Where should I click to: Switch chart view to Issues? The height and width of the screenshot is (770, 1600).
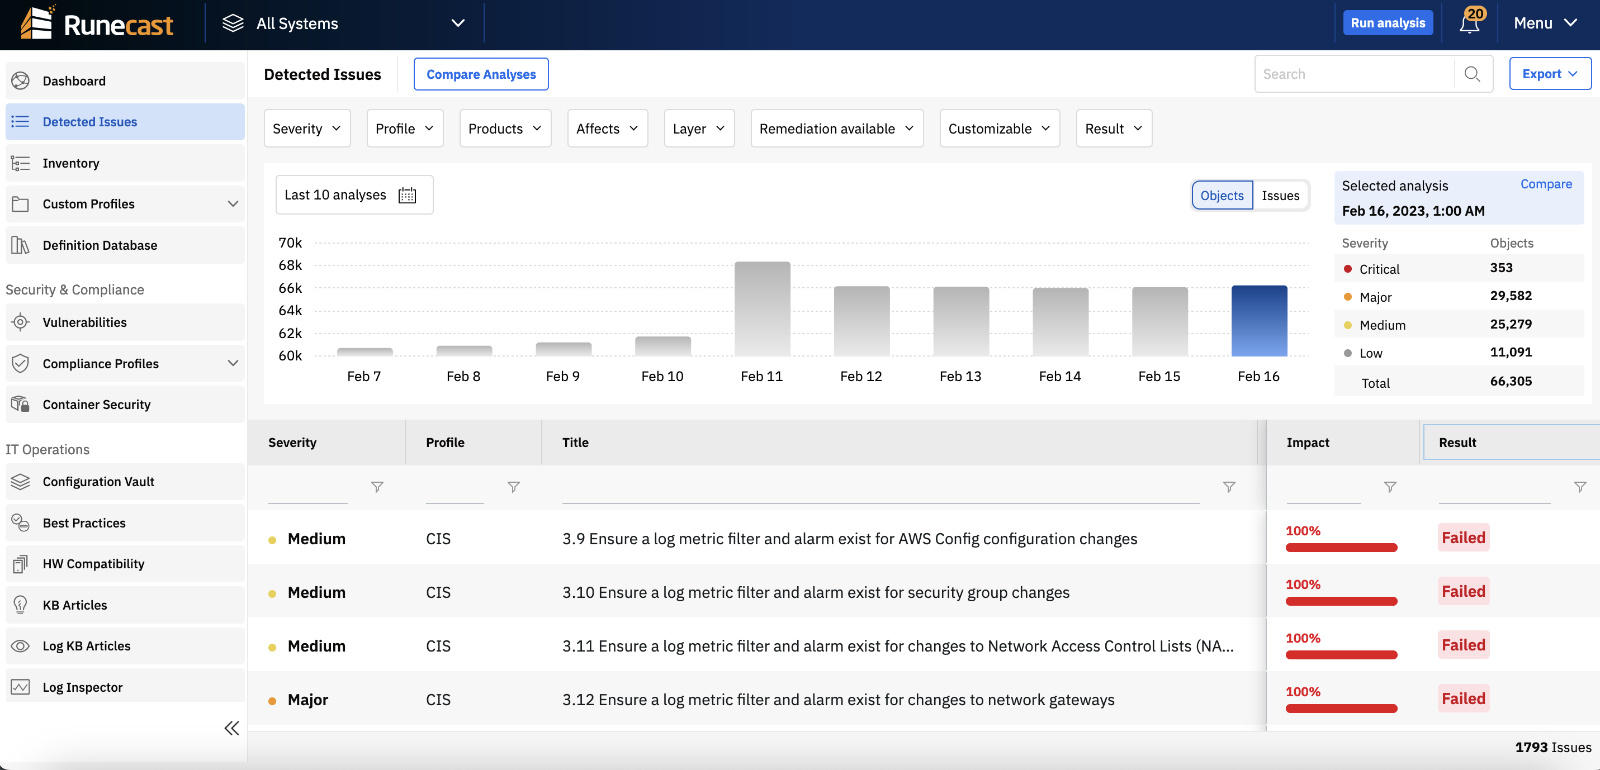(x=1280, y=195)
